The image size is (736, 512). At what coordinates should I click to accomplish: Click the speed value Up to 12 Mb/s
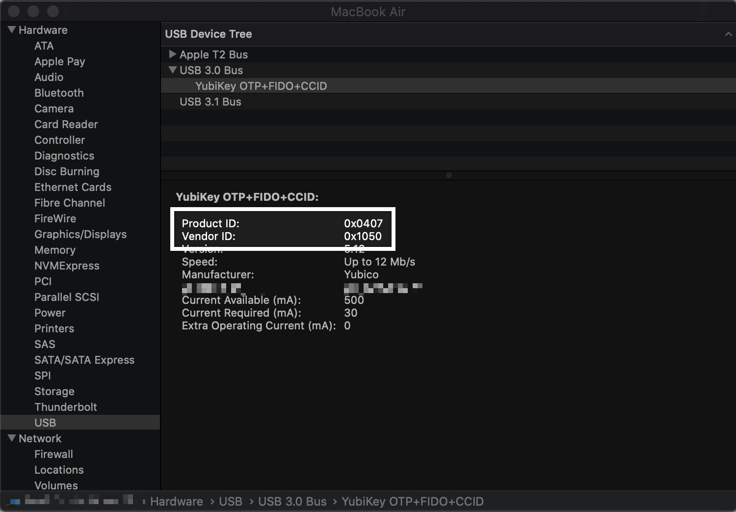pos(379,262)
